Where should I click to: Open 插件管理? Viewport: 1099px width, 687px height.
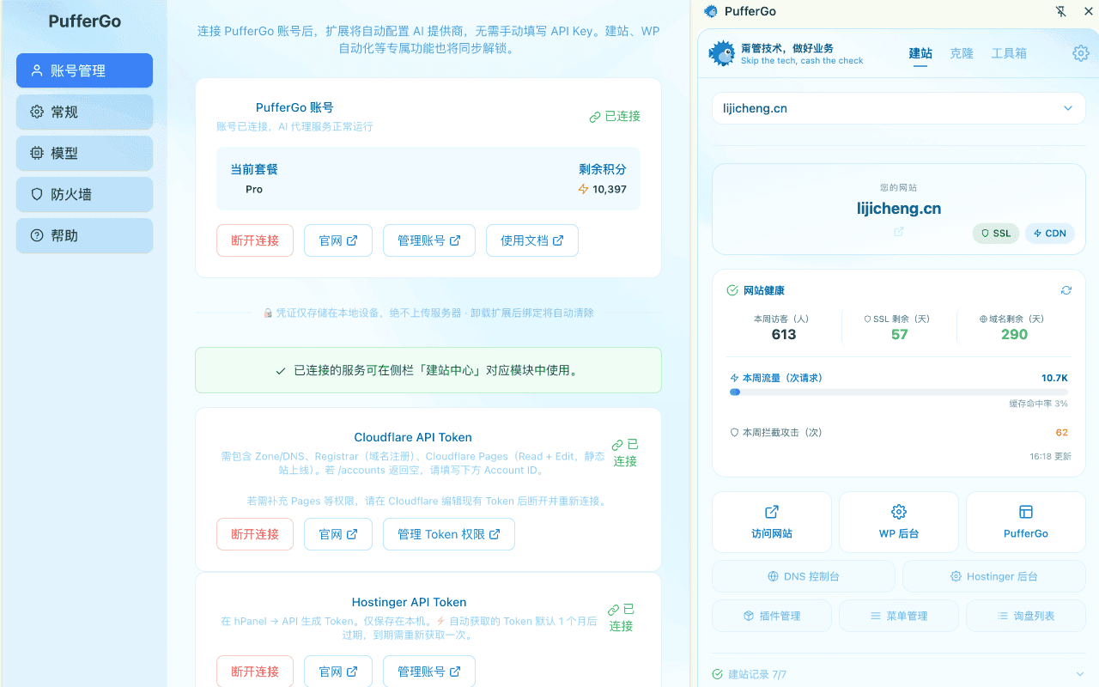772,616
